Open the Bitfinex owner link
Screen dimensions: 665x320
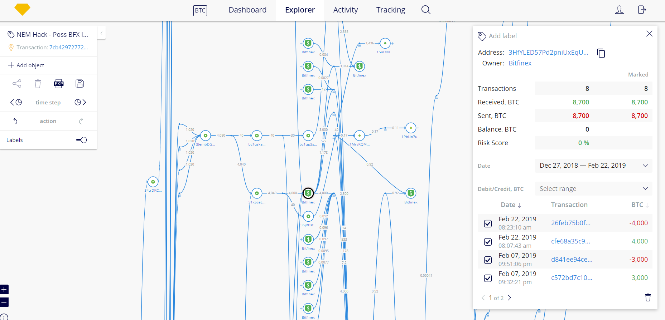pos(520,63)
